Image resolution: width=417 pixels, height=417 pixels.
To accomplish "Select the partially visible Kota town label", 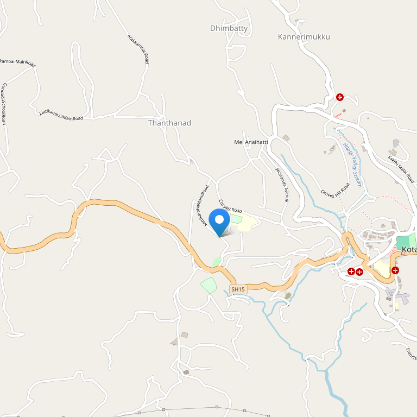I will 409,249.
